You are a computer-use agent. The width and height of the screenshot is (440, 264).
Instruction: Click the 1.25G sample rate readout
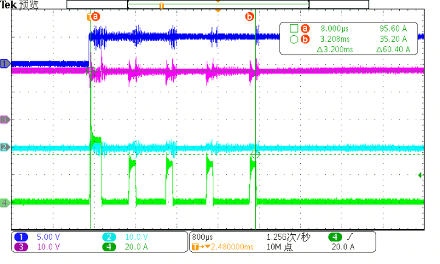click(289, 237)
